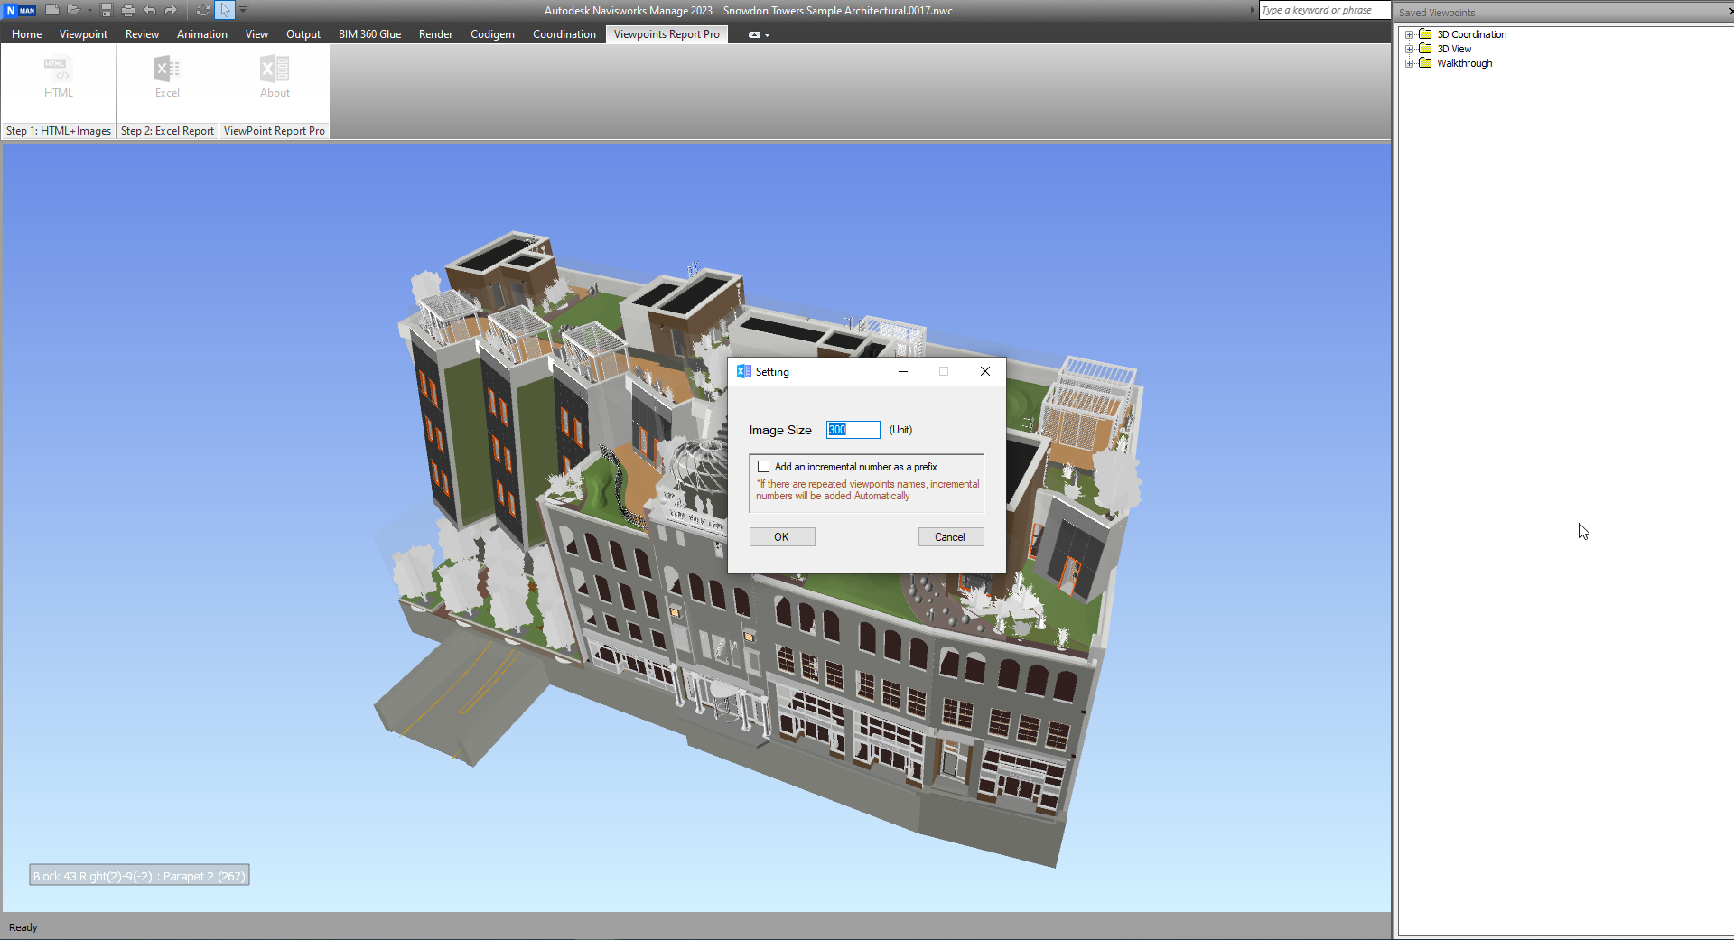Open the Customize Quick Access Toolbar dropdown

(243, 10)
